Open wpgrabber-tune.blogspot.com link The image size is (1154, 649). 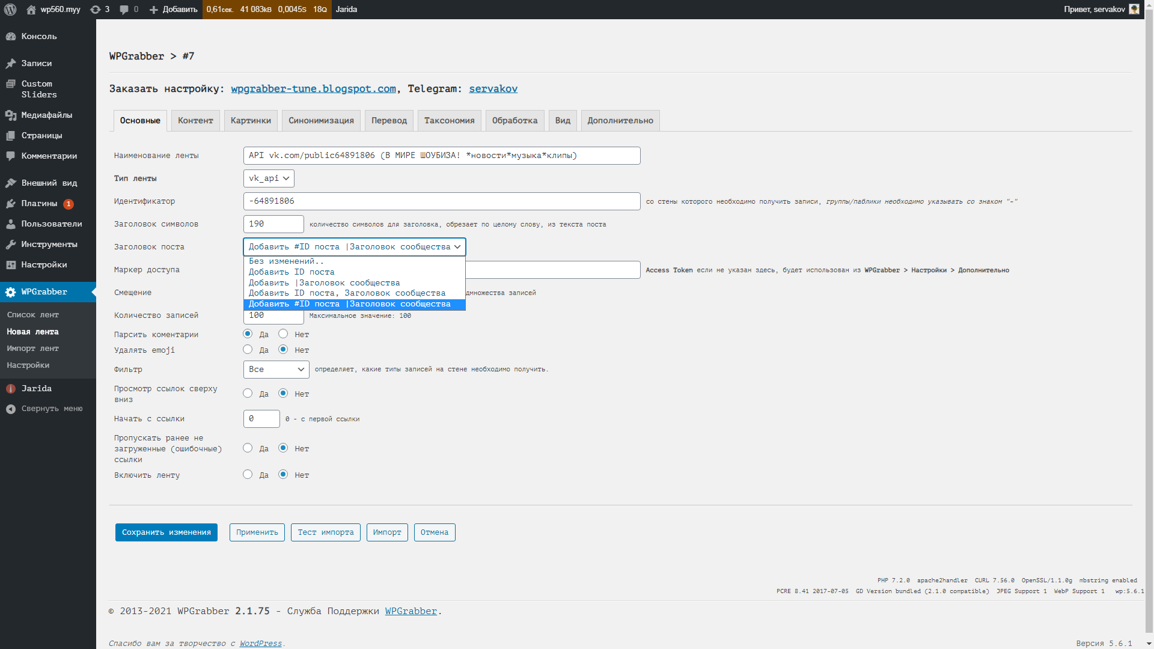click(x=313, y=89)
